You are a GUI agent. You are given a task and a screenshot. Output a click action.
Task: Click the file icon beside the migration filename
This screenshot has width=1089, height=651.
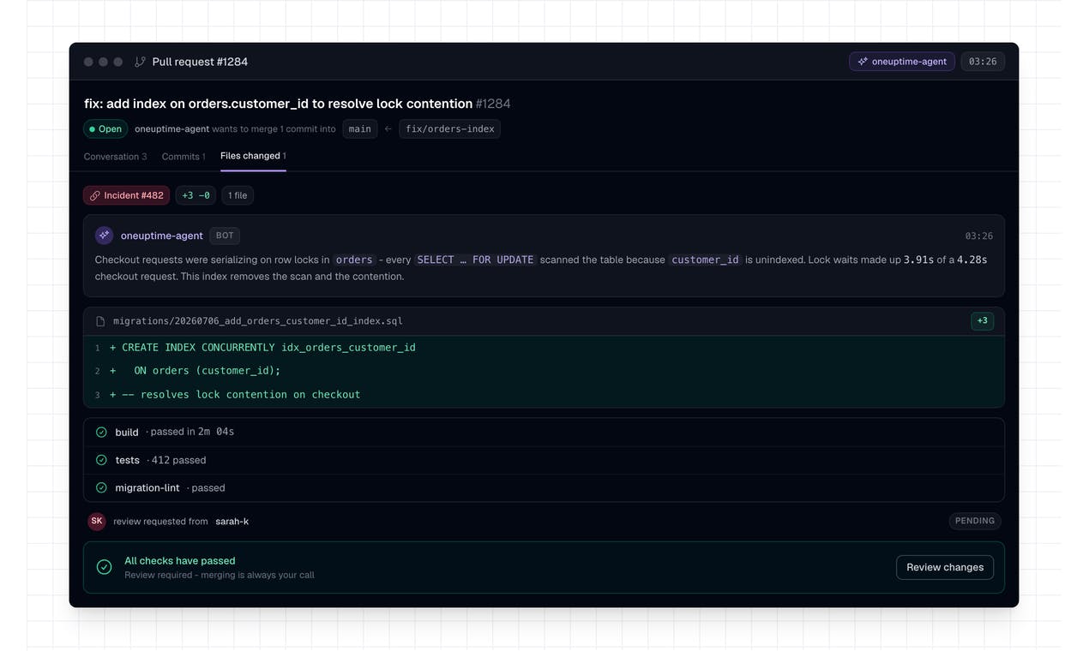click(100, 321)
